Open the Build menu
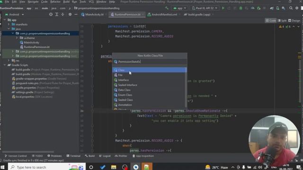The width and height of the screenshot is (303, 170). coord(66,2)
